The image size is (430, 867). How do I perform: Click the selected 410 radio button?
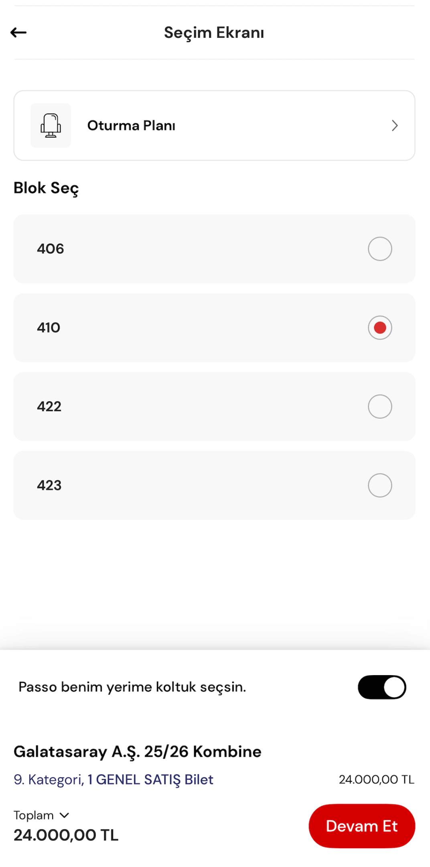[x=379, y=328]
